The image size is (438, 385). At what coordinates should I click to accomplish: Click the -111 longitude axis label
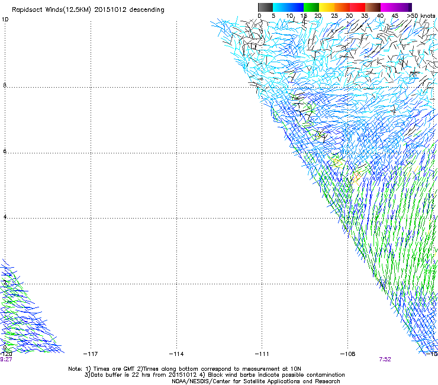[262, 354]
